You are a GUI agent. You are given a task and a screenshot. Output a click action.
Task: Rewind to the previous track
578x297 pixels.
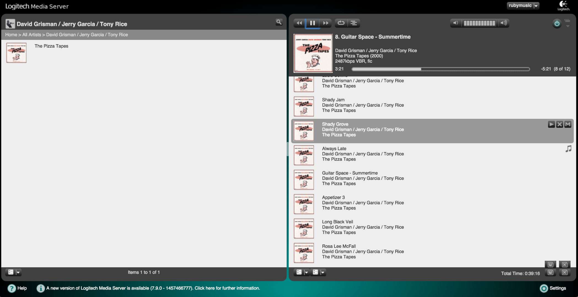point(299,23)
